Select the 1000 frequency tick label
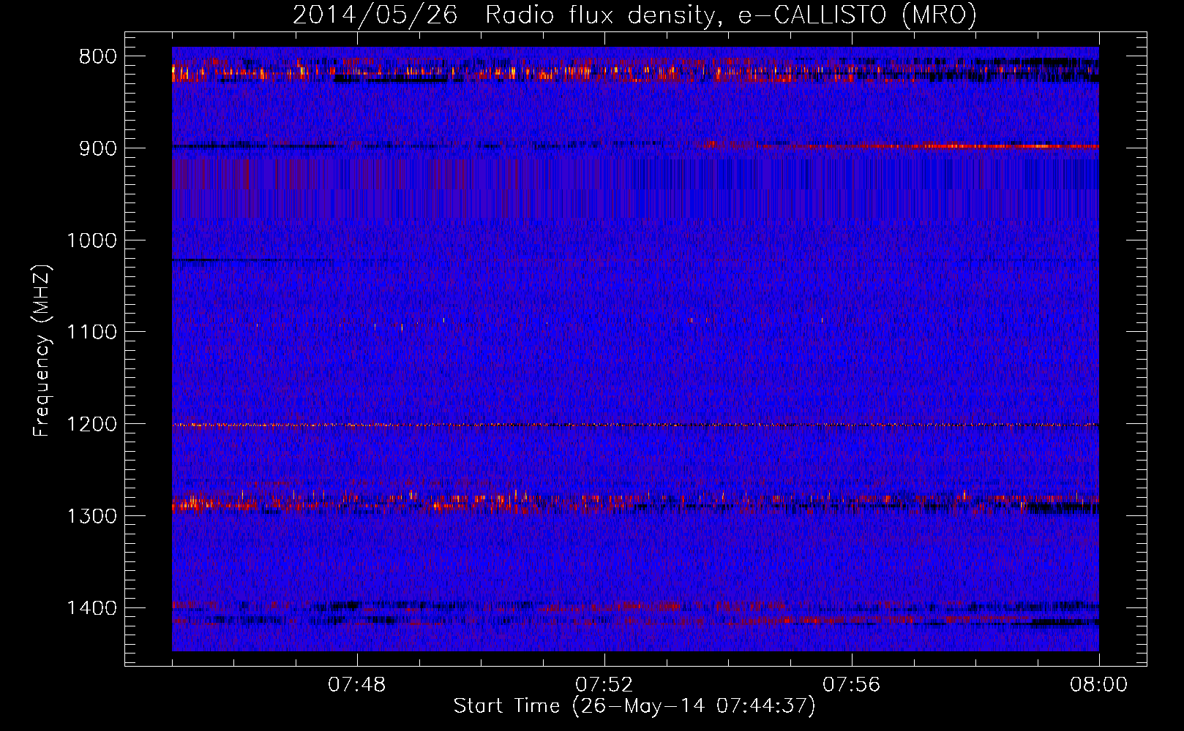1184x731 pixels. (91, 240)
